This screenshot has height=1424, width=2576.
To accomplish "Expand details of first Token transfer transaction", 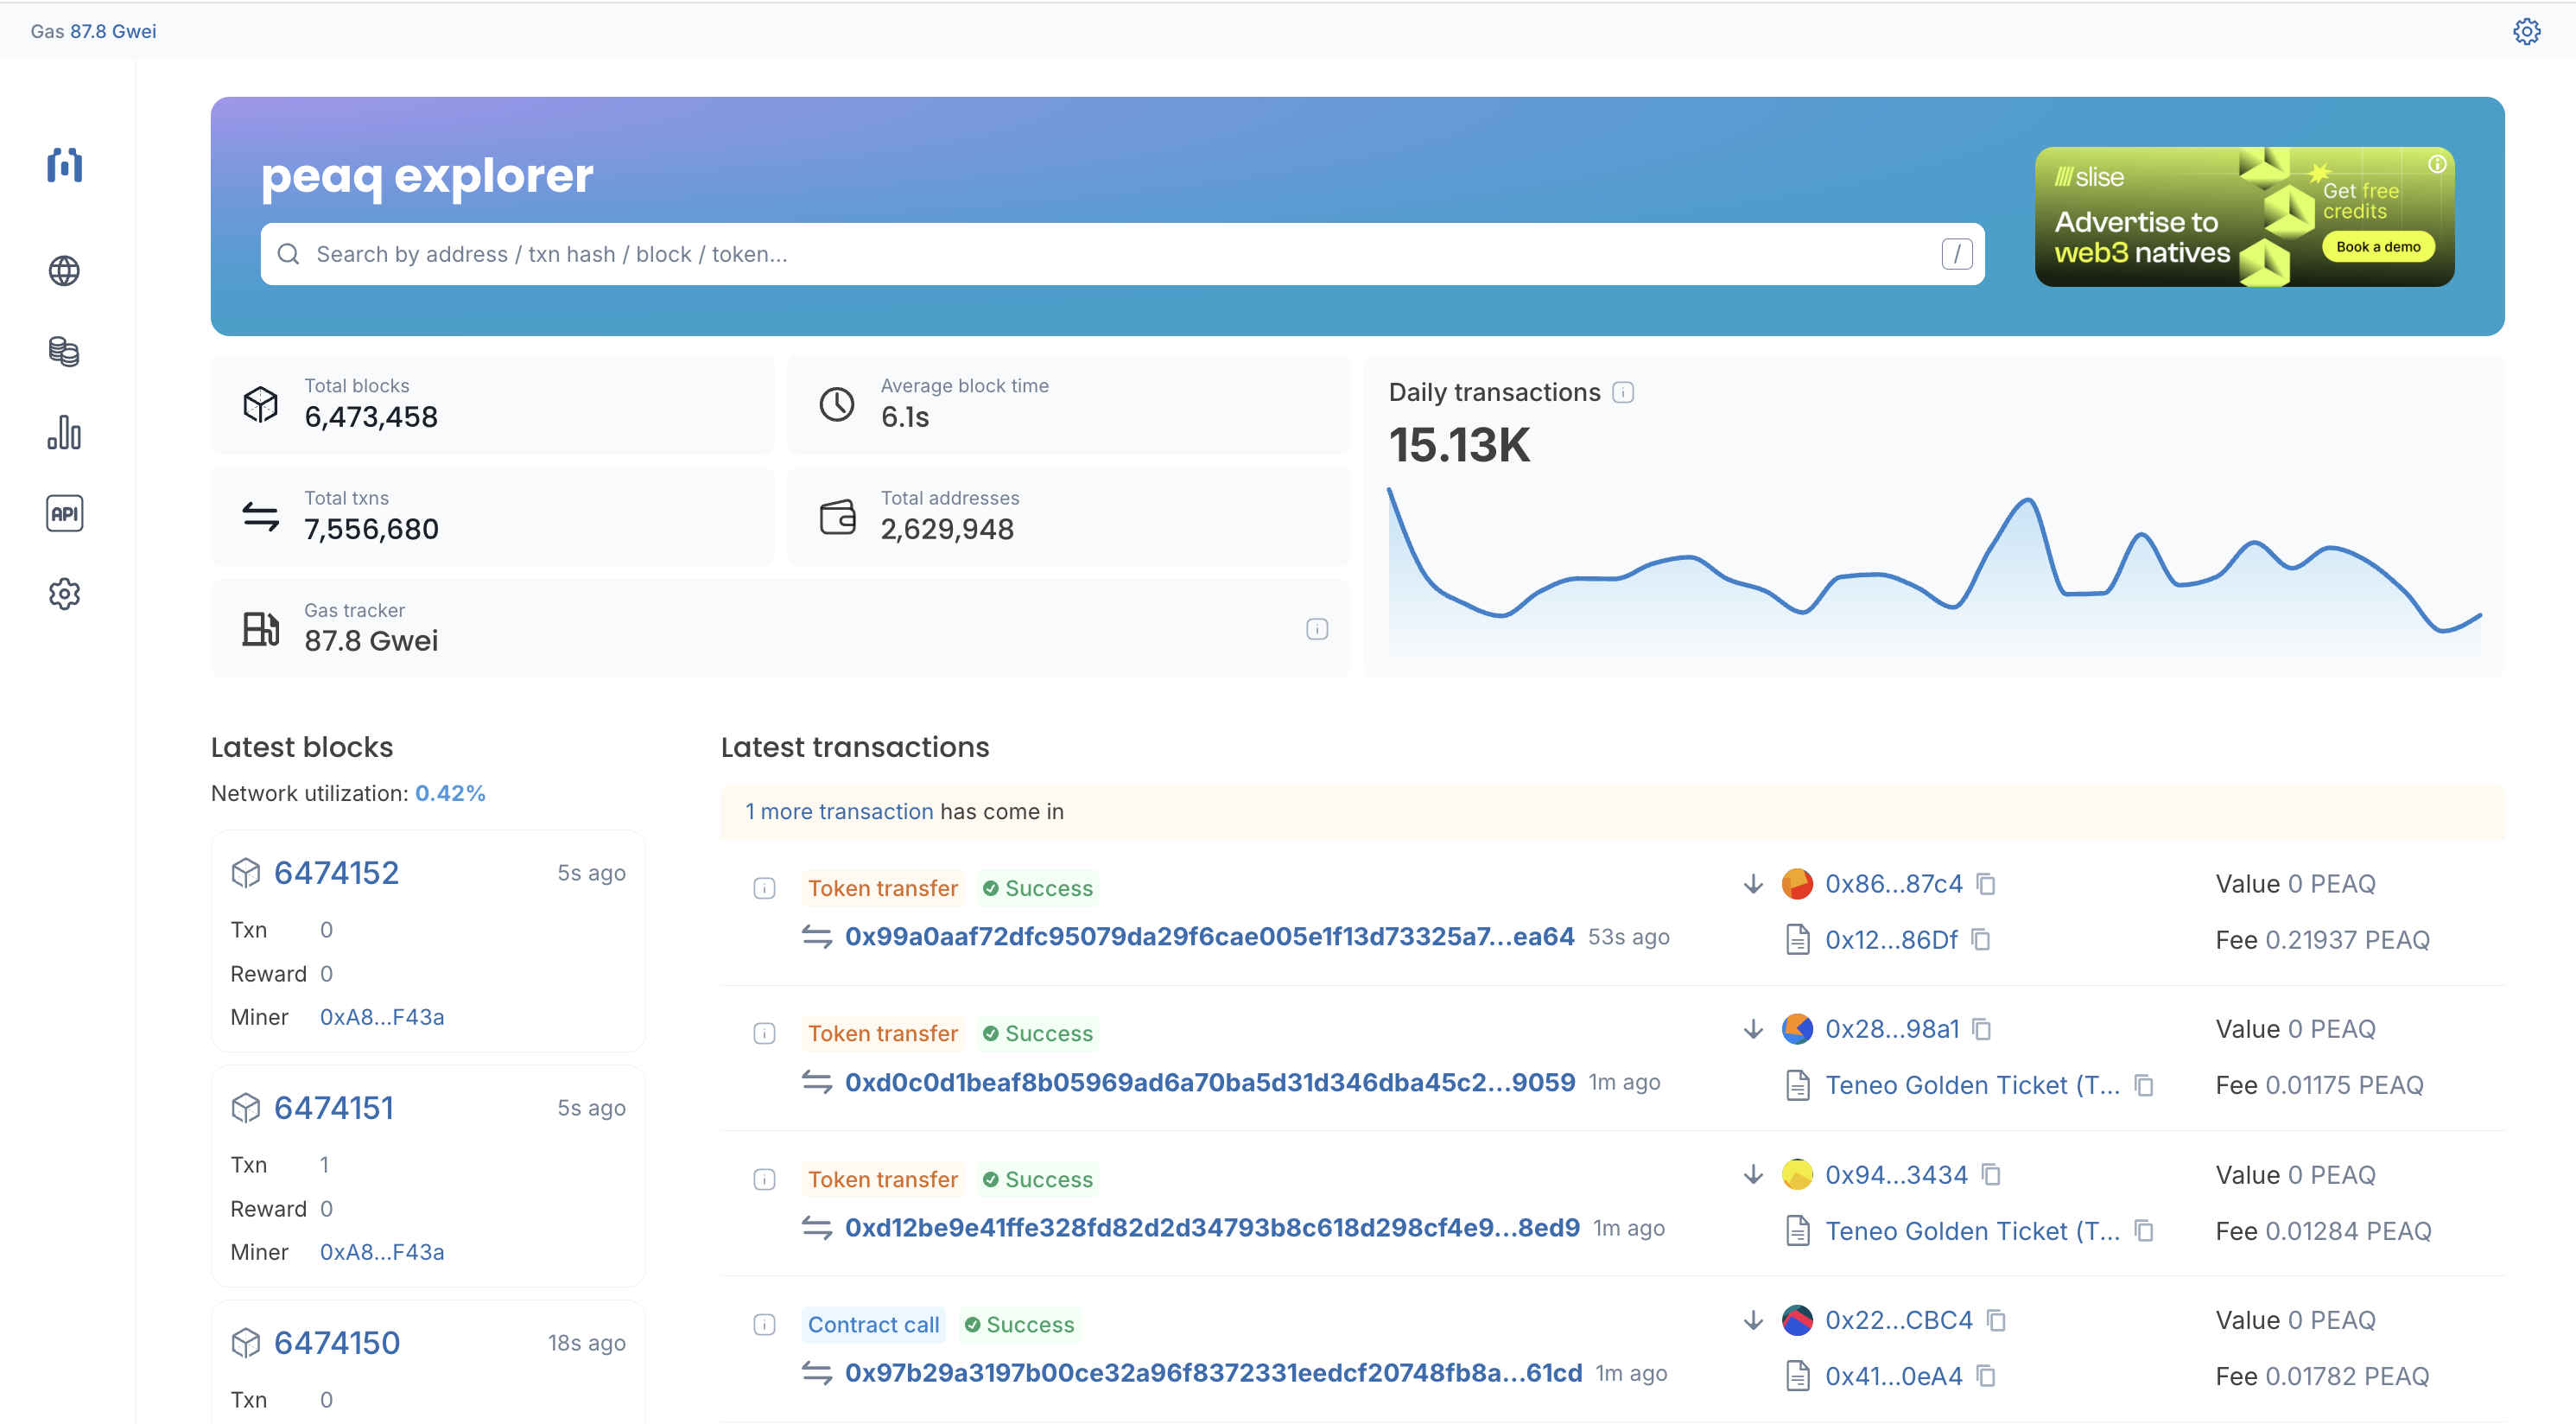I will click(x=764, y=888).
